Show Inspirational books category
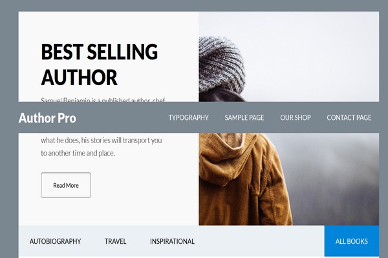The height and width of the screenshot is (258, 388). [x=172, y=241]
